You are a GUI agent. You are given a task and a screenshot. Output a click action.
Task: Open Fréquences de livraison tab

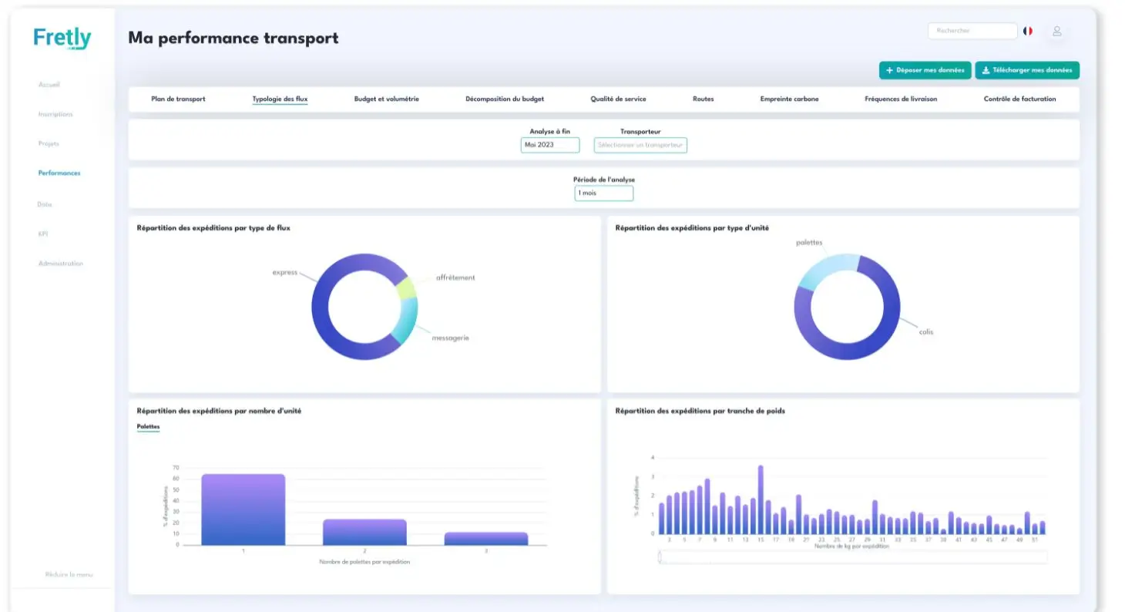[x=901, y=99]
